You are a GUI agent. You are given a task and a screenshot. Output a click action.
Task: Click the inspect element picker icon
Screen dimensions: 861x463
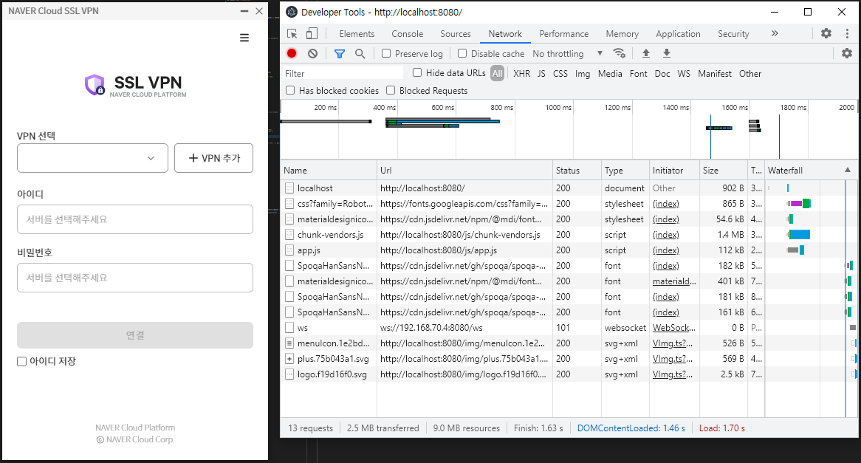[x=292, y=33]
